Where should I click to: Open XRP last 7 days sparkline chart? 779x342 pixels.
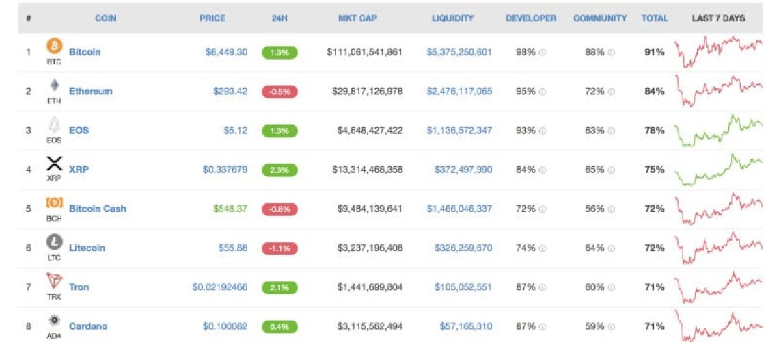point(718,170)
